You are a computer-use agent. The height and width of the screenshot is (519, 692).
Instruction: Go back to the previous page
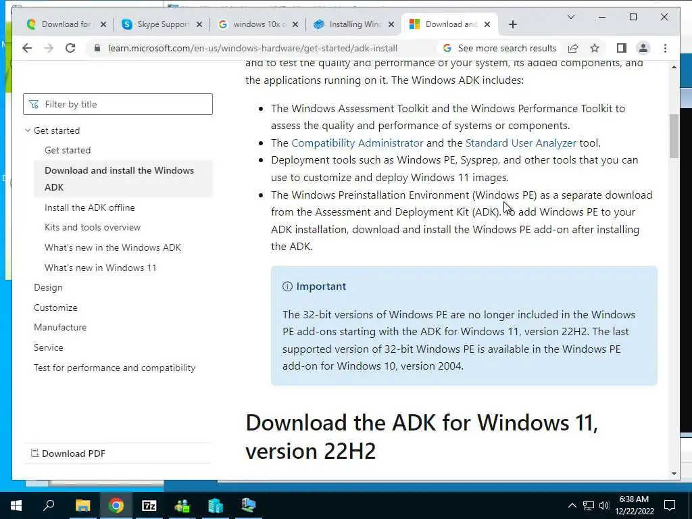click(x=27, y=48)
